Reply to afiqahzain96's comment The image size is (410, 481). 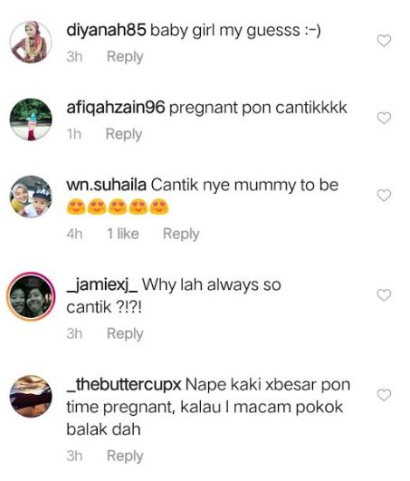pos(124,134)
